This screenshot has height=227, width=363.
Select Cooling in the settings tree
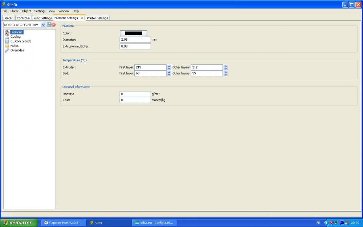tap(16, 37)
